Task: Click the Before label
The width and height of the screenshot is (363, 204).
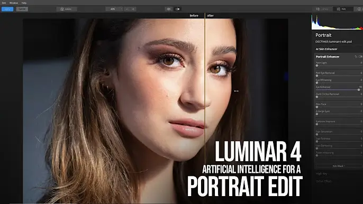Action: tap(194, 16)
